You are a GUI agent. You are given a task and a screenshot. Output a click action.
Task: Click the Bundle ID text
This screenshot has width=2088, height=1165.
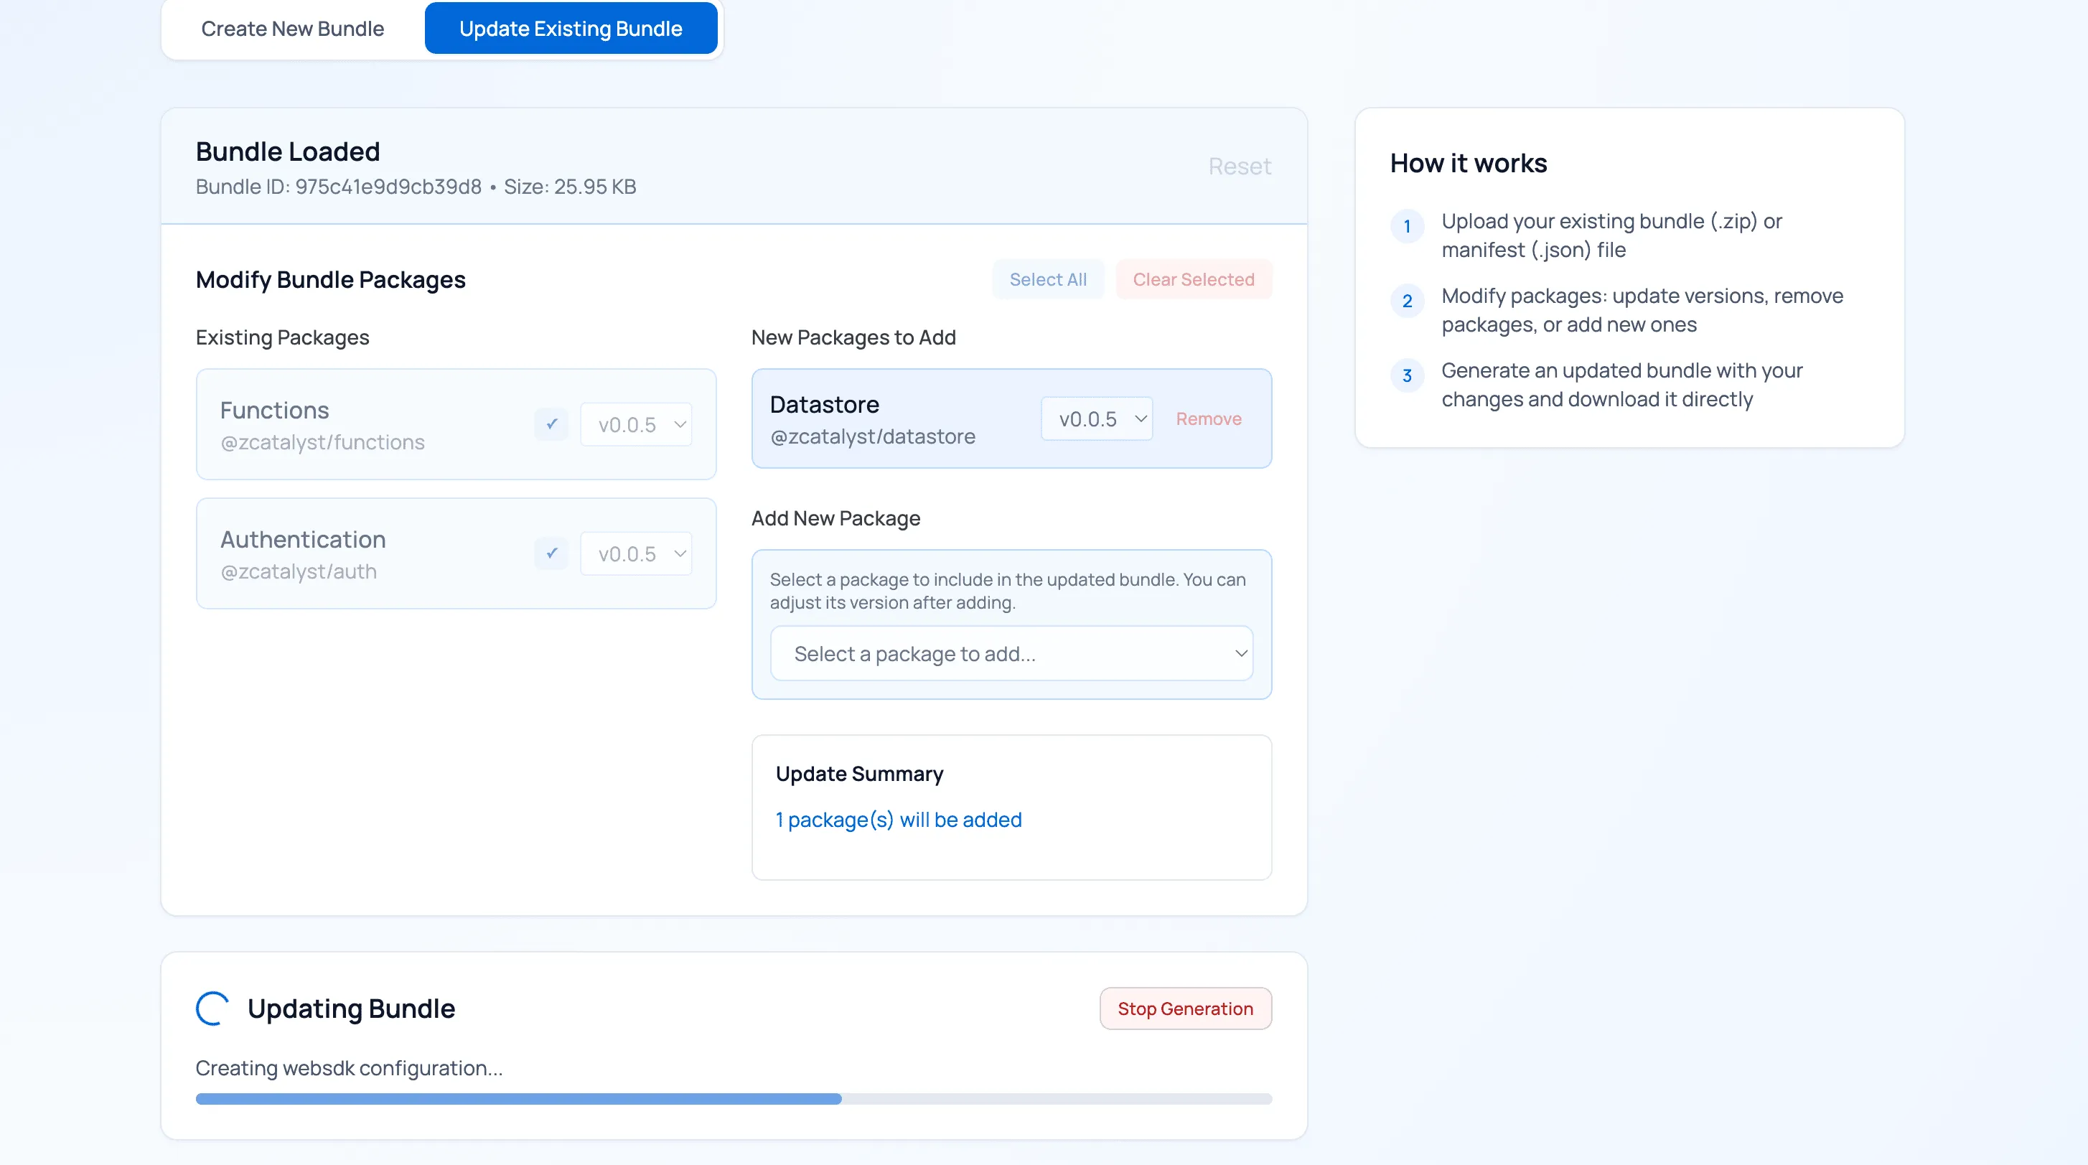pyautogui.click(x=339, y=187)
